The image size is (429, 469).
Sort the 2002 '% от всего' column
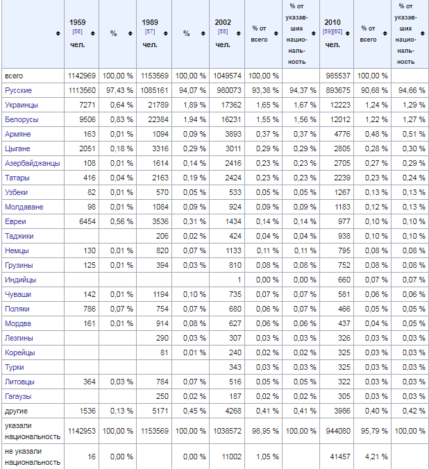click(x=276, y=33)
